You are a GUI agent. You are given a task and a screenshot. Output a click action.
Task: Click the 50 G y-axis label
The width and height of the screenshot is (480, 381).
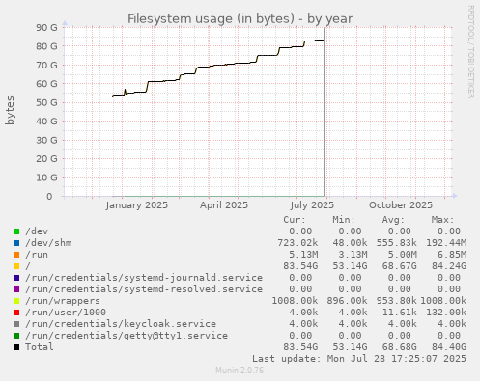(x=46, y=102)
